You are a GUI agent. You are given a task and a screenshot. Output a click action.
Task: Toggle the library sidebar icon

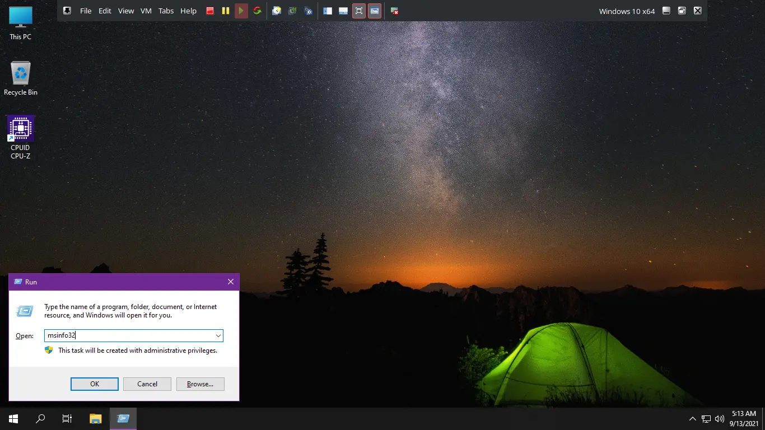pyautogui.click(x=328, y=11)
